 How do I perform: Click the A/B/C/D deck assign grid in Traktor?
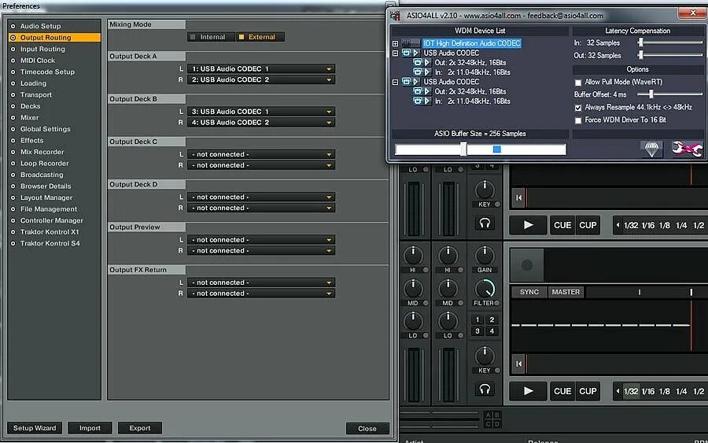492,419
